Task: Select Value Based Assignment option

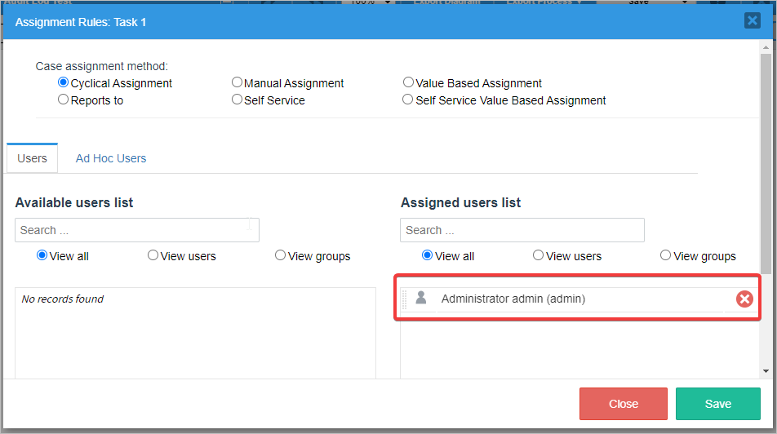Action: [408, 82]
